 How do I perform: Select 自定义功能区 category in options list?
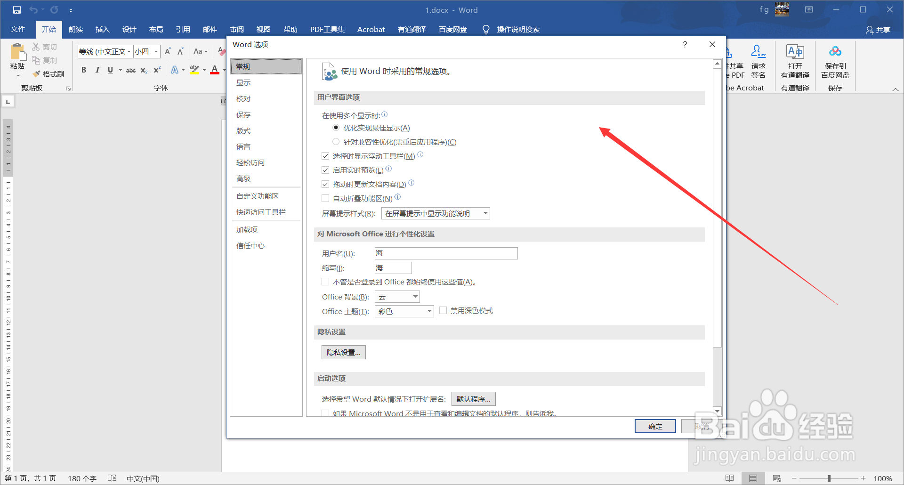click(x=266, y=196)
